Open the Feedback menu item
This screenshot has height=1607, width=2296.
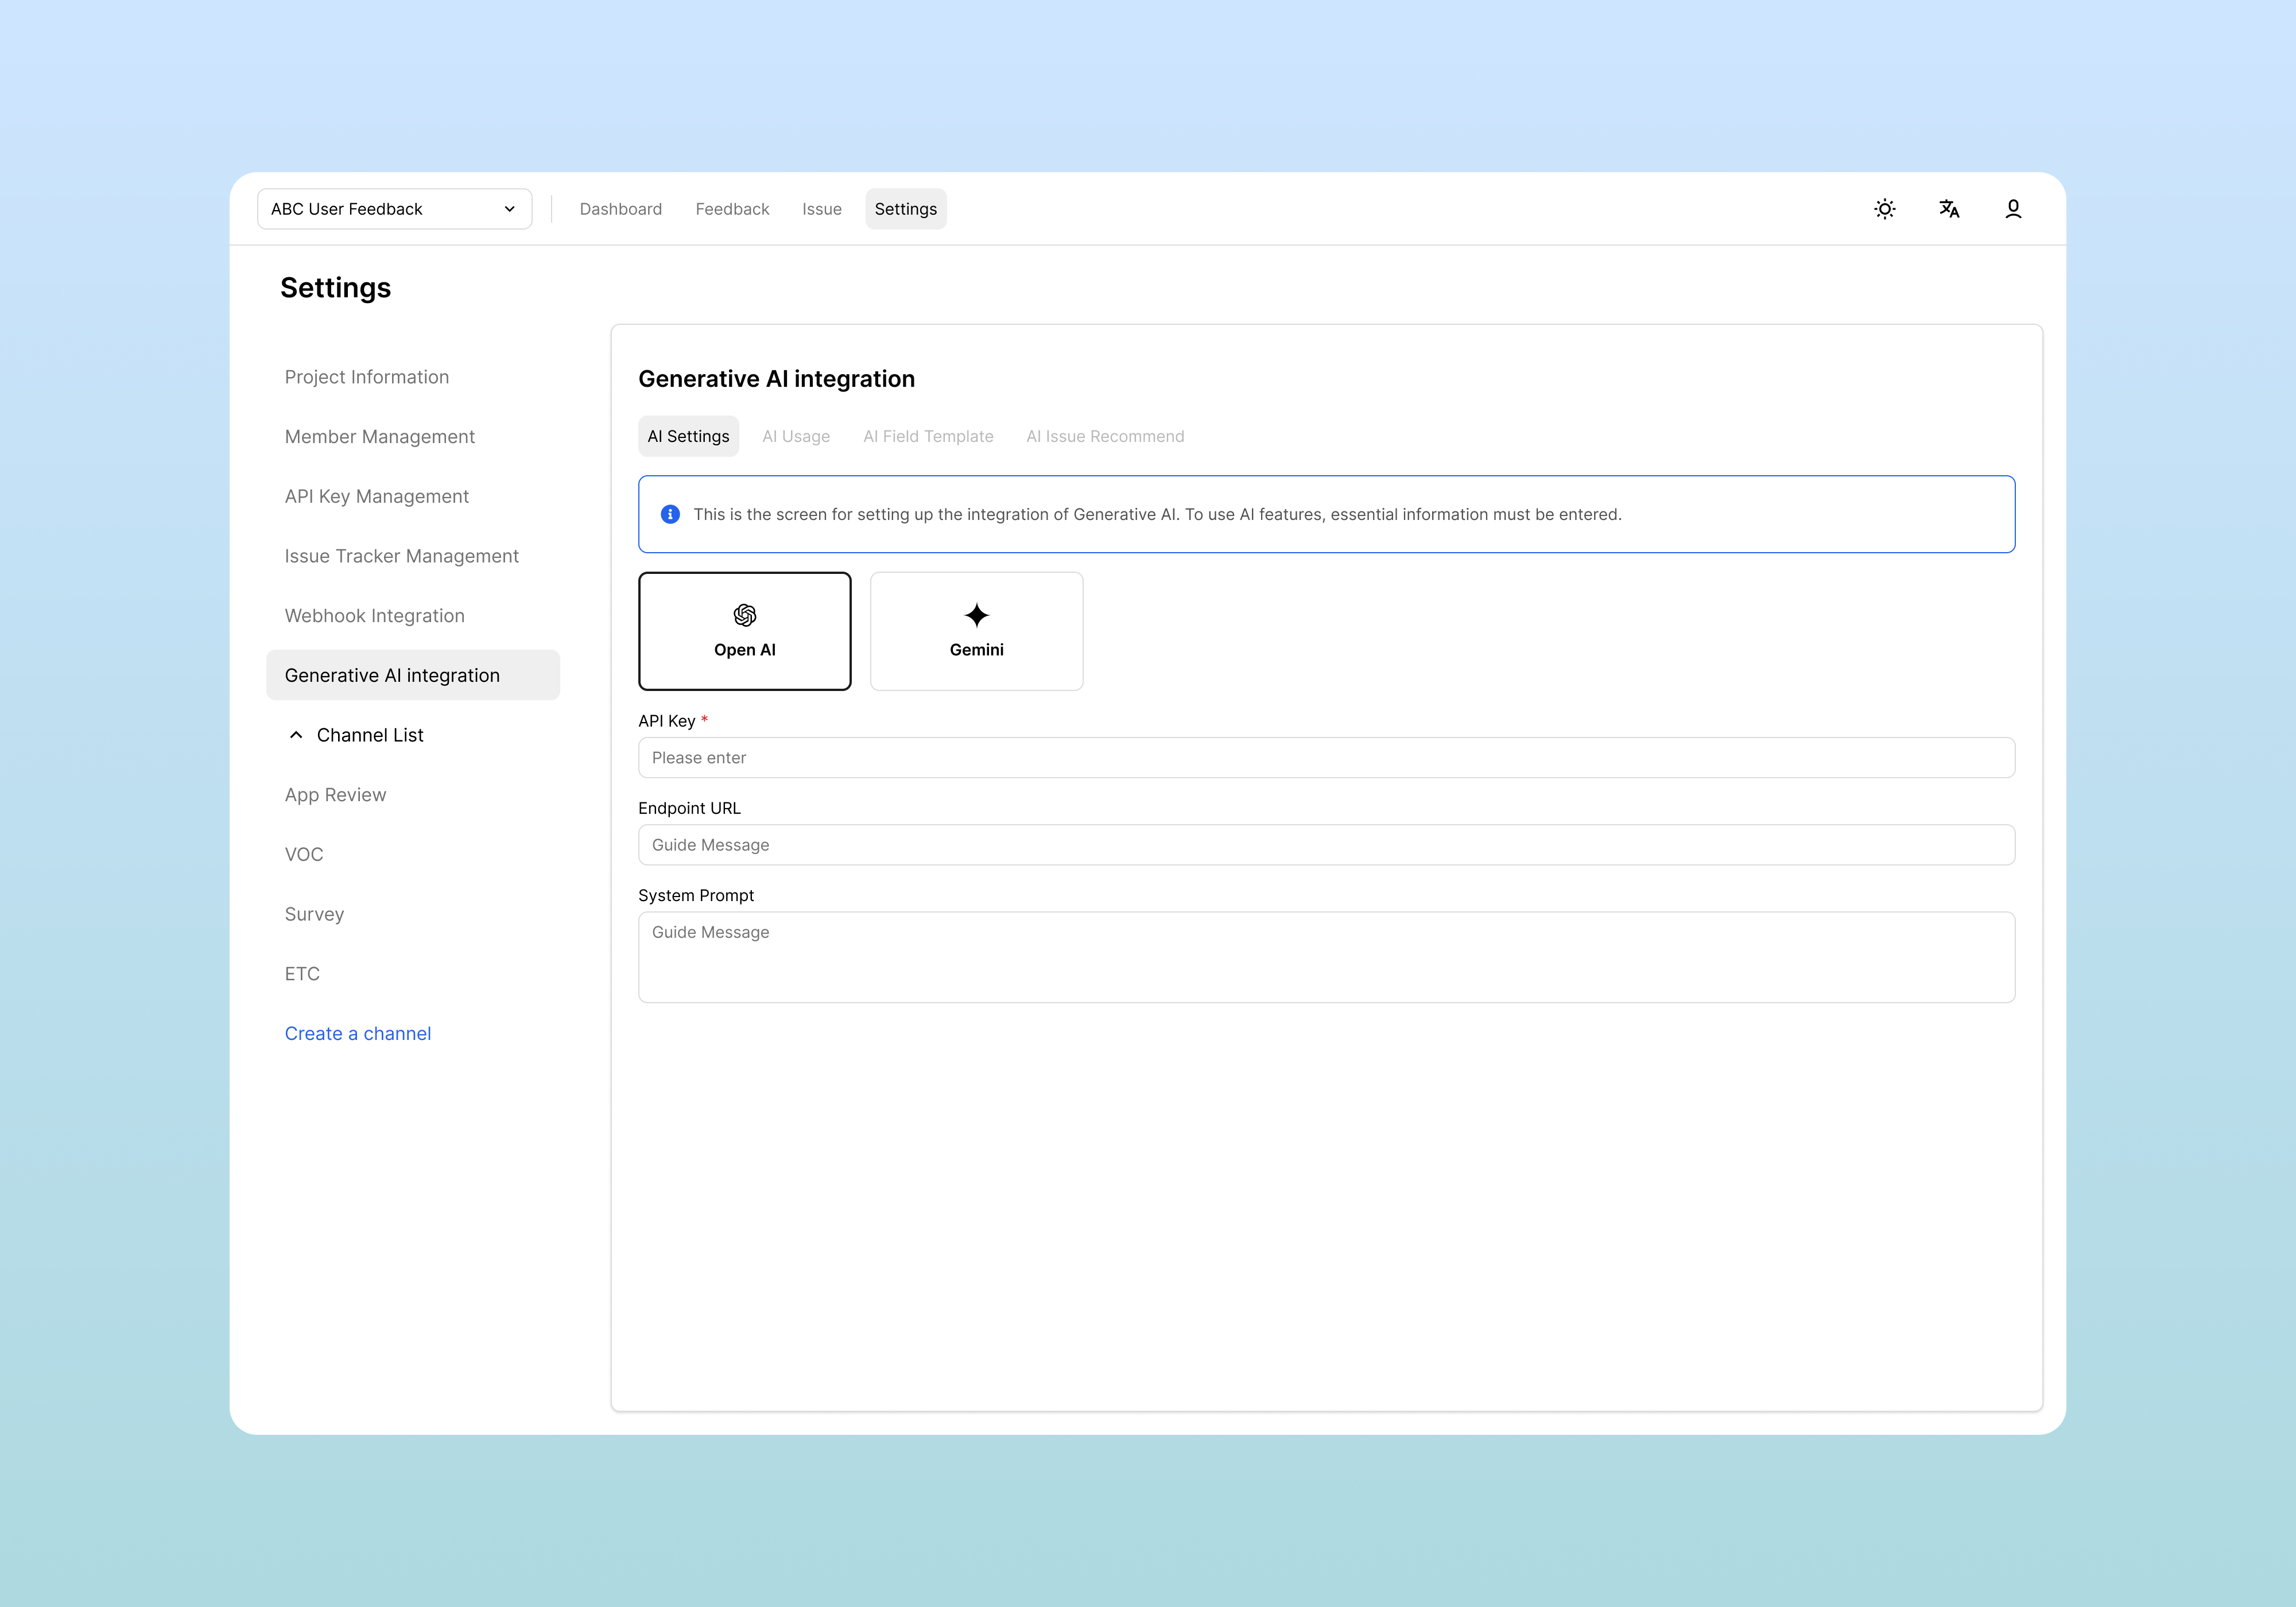(732, 209)
